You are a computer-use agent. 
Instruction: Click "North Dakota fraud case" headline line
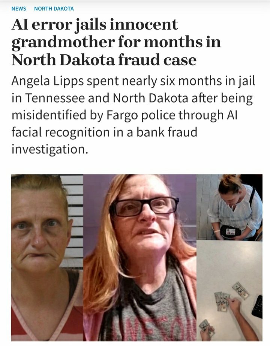tap(104, 60)
